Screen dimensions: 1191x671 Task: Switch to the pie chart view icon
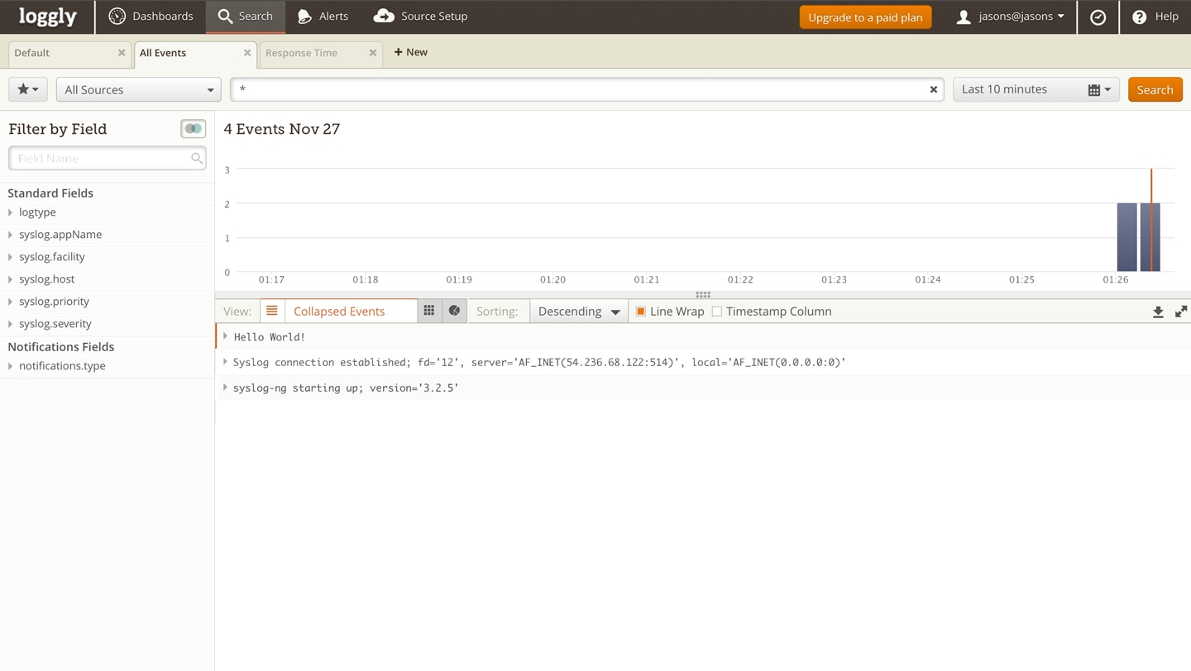point(454,311)
